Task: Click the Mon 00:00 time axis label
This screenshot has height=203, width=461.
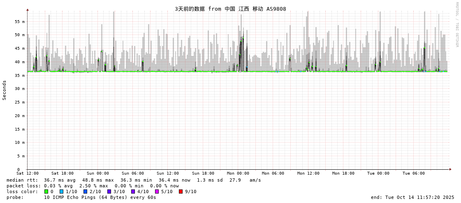Action: [x=238, y=173]
